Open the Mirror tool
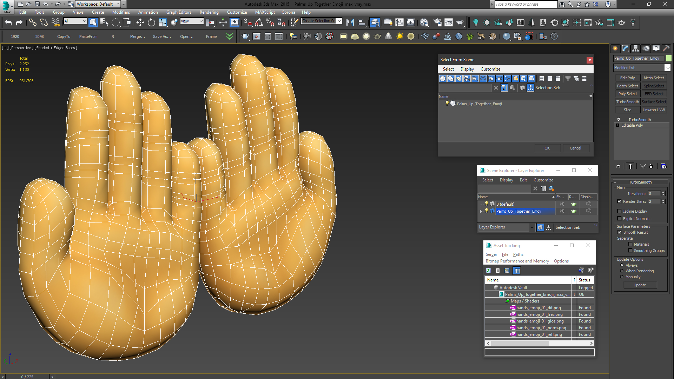The image size is (674, 379). tap(350, 22)
